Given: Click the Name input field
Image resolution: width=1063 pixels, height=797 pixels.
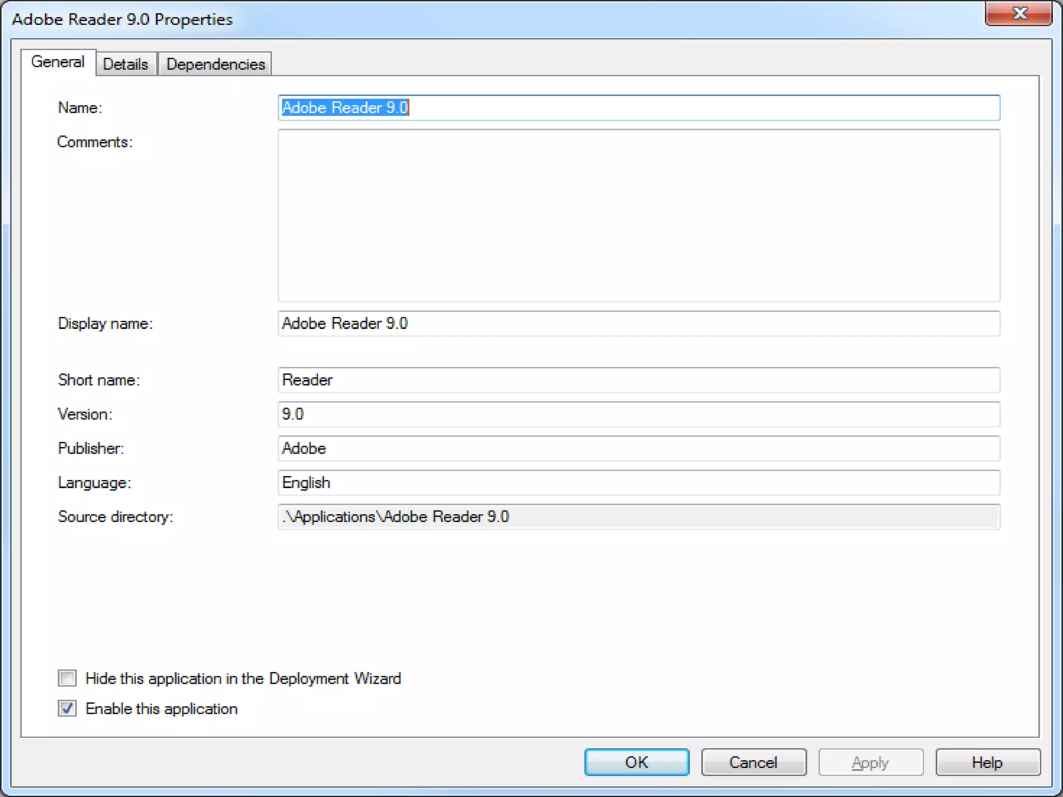Looking at the screenshot, I should click(x=639, y=108).
